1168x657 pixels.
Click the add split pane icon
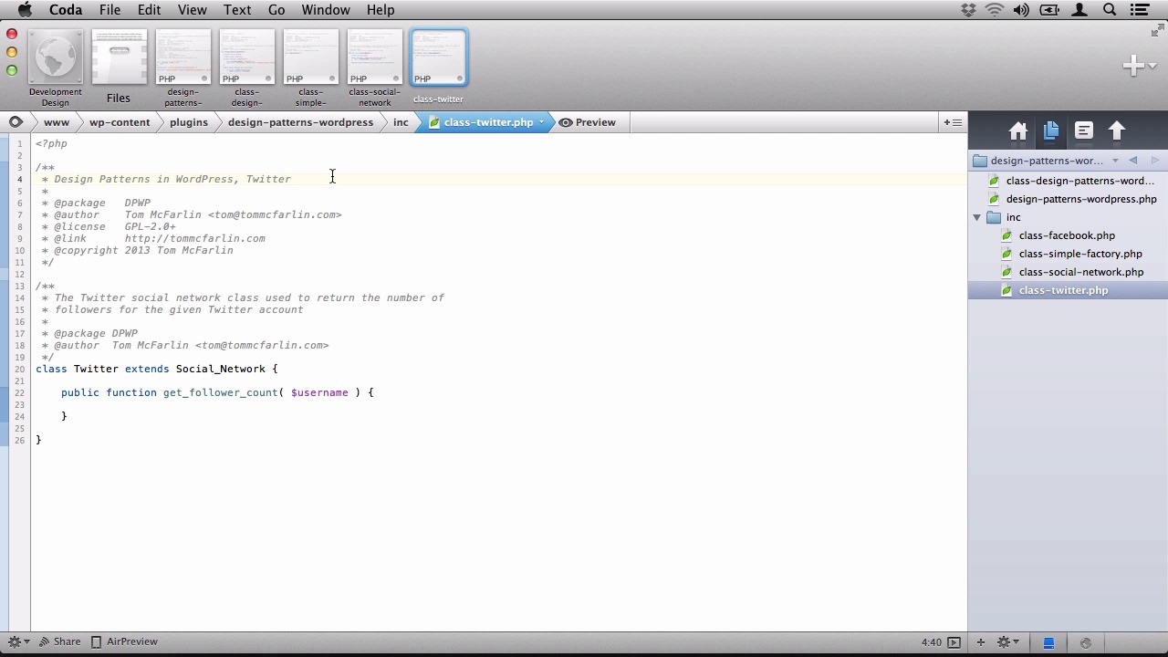click(x=952, y=122)
